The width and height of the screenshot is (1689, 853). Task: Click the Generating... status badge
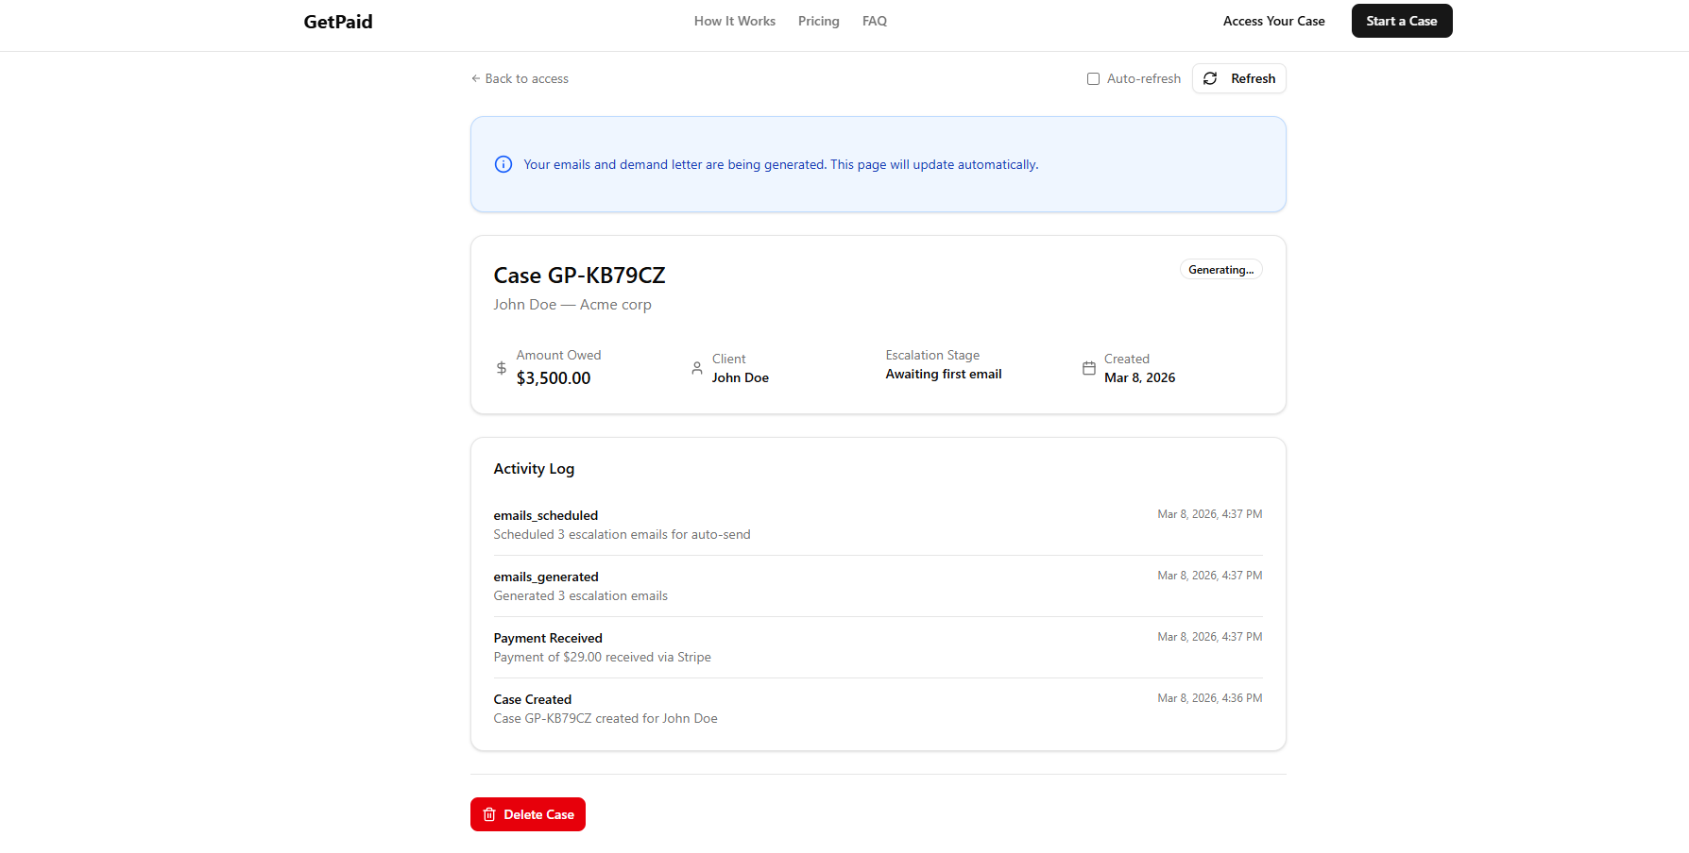click(x=1220, y=269)
